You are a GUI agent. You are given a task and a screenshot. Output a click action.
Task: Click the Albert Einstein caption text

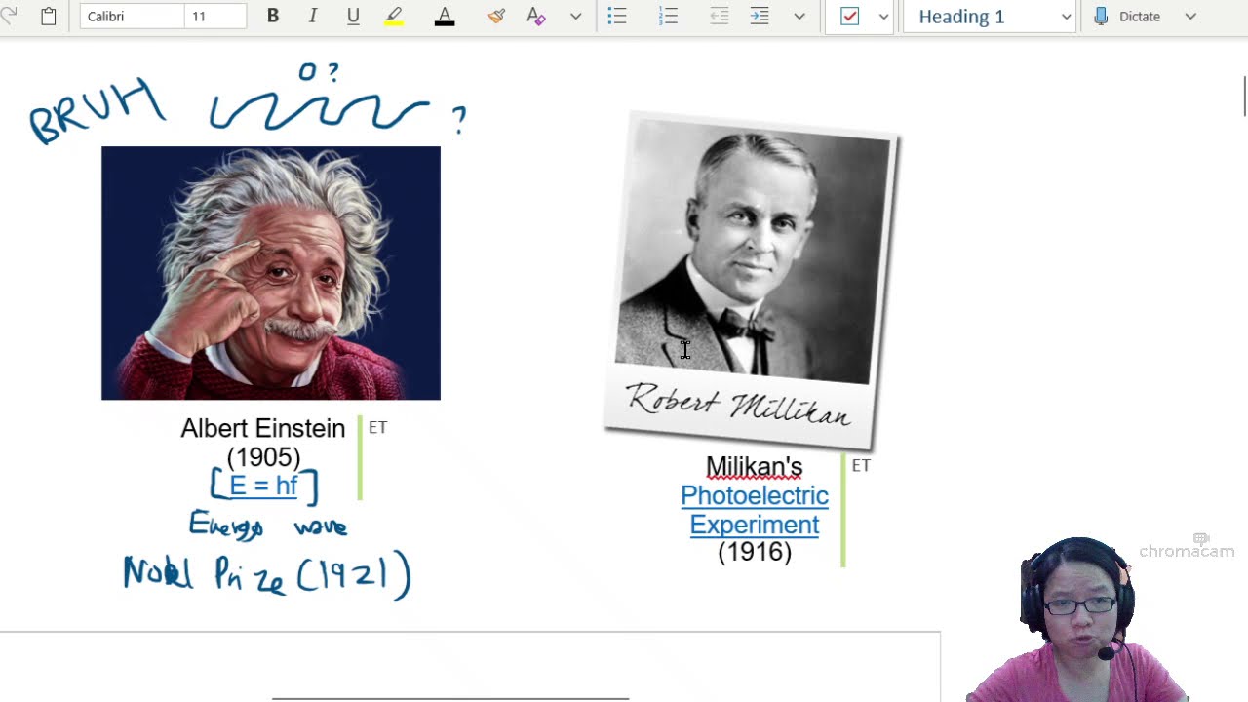click(x=263, y=428)
